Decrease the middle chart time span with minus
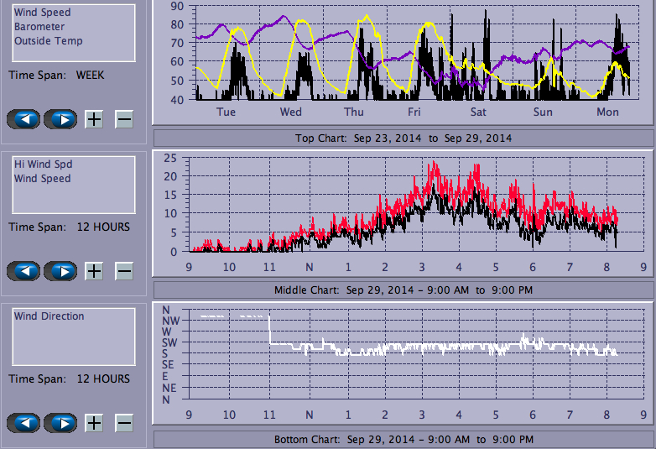The image size is (656, 449). 123,271
